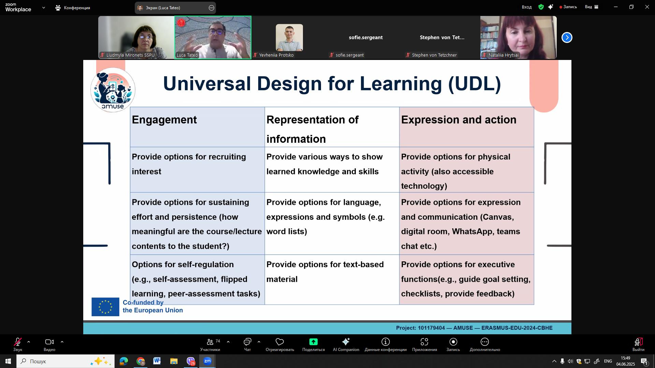Click the green encryption shield icon

tap(541, 7)
